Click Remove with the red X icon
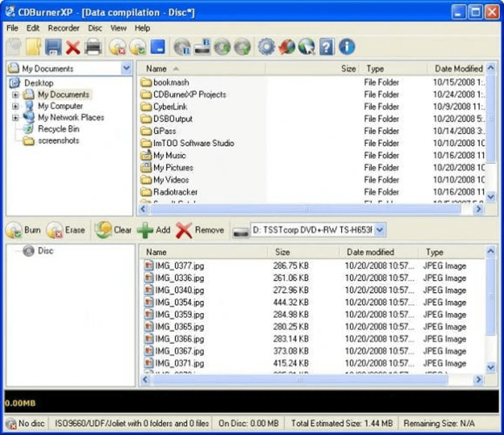 pyautogui.click(x=200, y=230)
